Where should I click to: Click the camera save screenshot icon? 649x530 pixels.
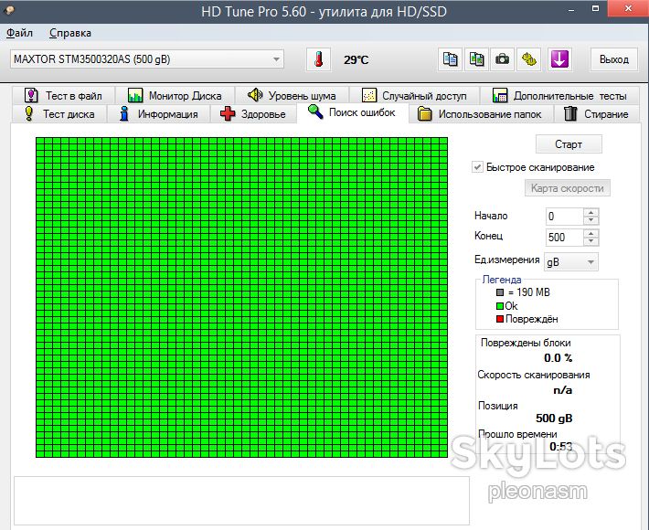[502, 59]
